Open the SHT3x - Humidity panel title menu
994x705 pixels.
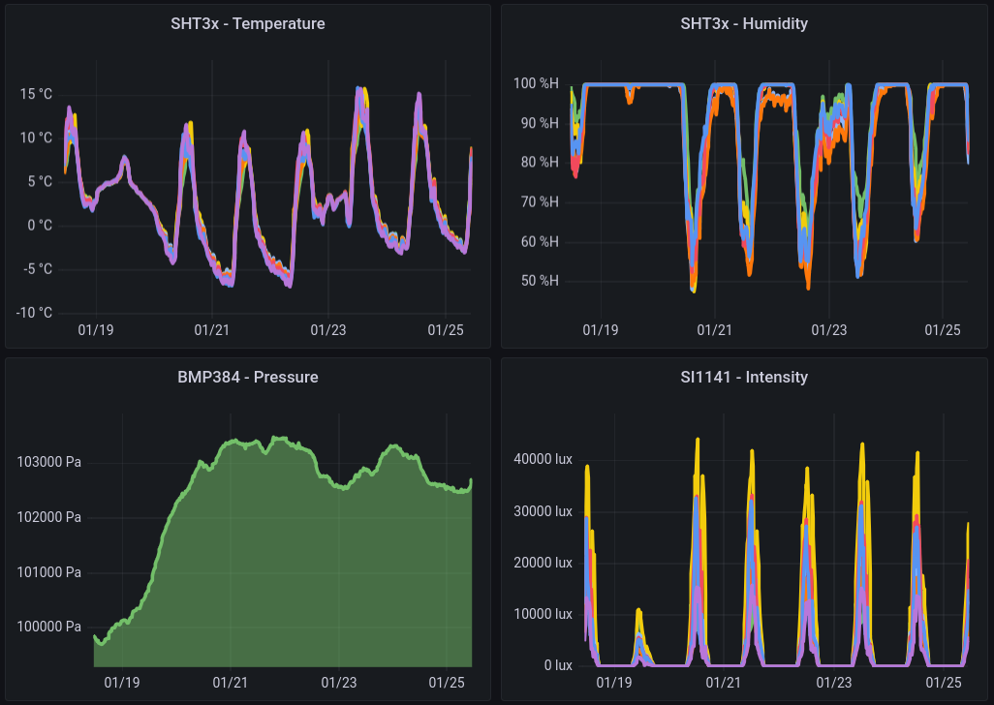[x=743, y=23]
